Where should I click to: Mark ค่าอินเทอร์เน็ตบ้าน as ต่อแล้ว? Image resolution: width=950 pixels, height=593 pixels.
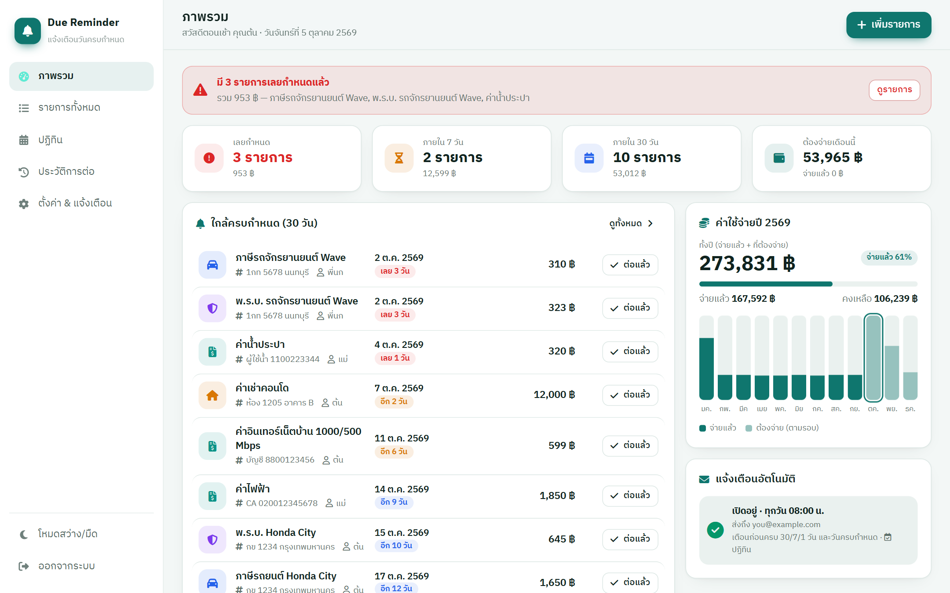click(x=630, y=445)
